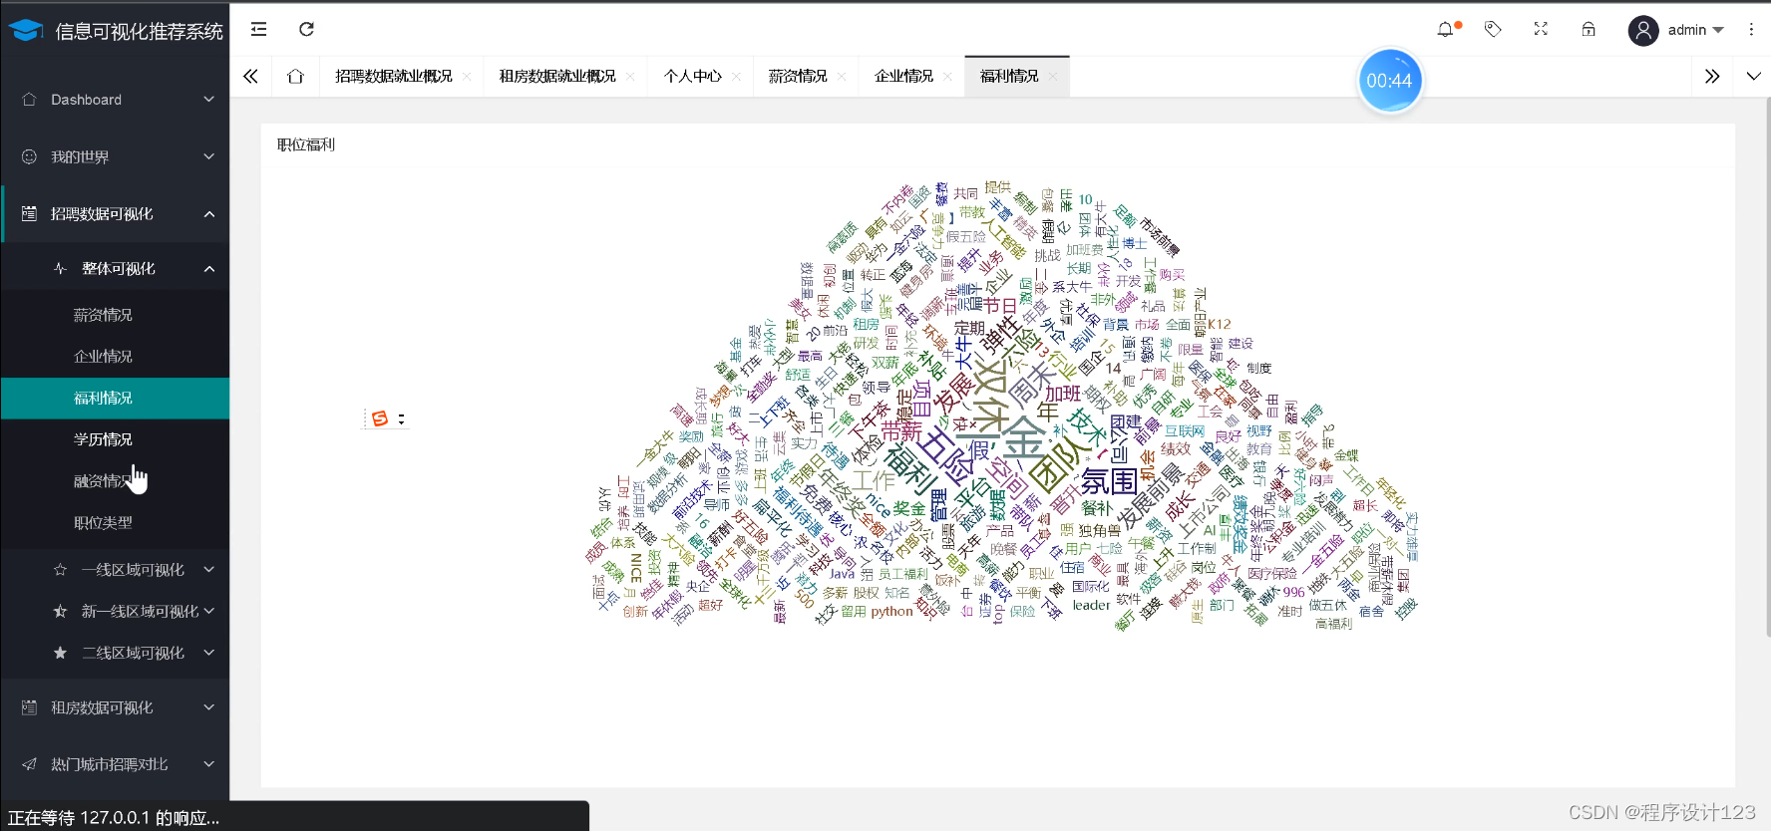The width and height of the screenshot is (1771, 831).
Task: Click the 职位福利 chart heading
Action: tap(306, 145)
